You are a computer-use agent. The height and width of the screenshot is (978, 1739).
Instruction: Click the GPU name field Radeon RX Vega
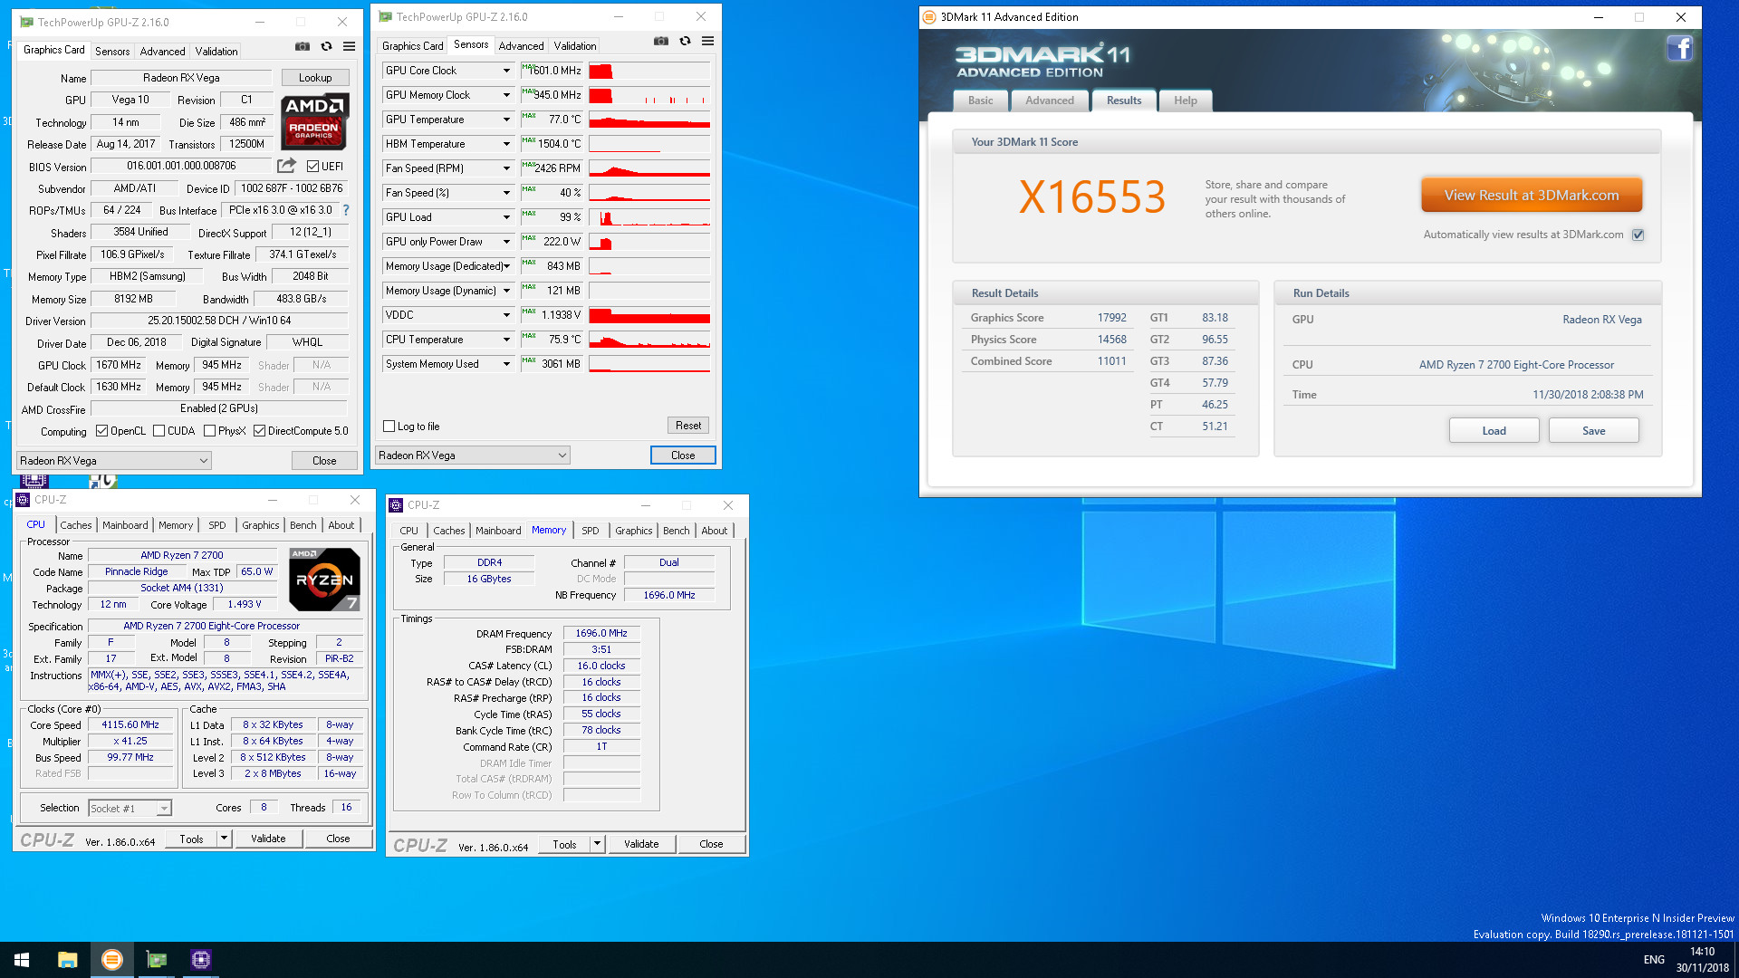point(181,78)
